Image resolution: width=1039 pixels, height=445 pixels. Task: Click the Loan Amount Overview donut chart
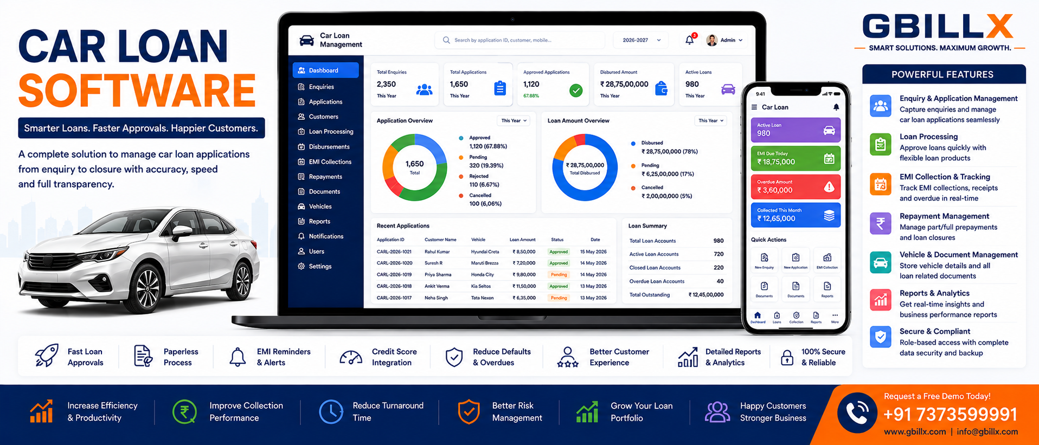click(x=585, y=167)
